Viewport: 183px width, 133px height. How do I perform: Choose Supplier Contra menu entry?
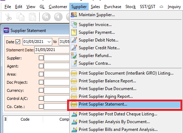pos(126,63)
